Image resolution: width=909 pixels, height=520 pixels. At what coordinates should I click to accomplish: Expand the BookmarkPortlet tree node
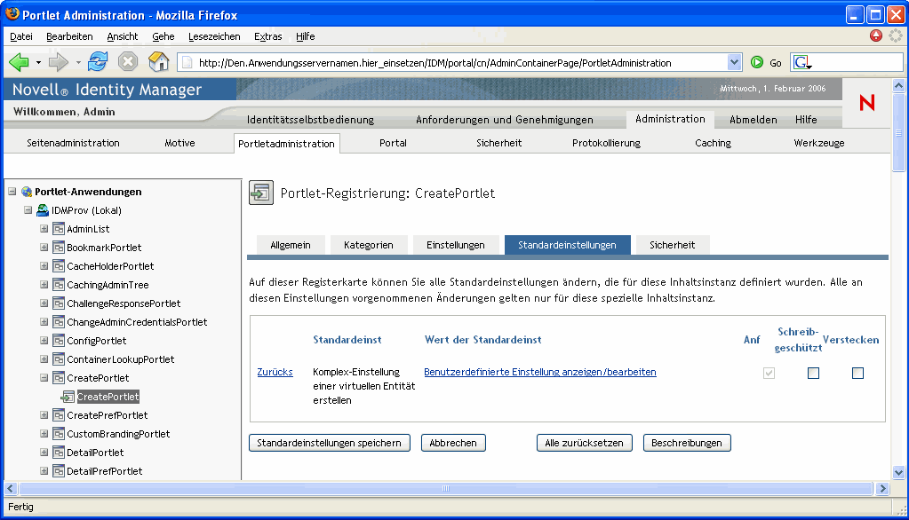(x=44, y=247)
